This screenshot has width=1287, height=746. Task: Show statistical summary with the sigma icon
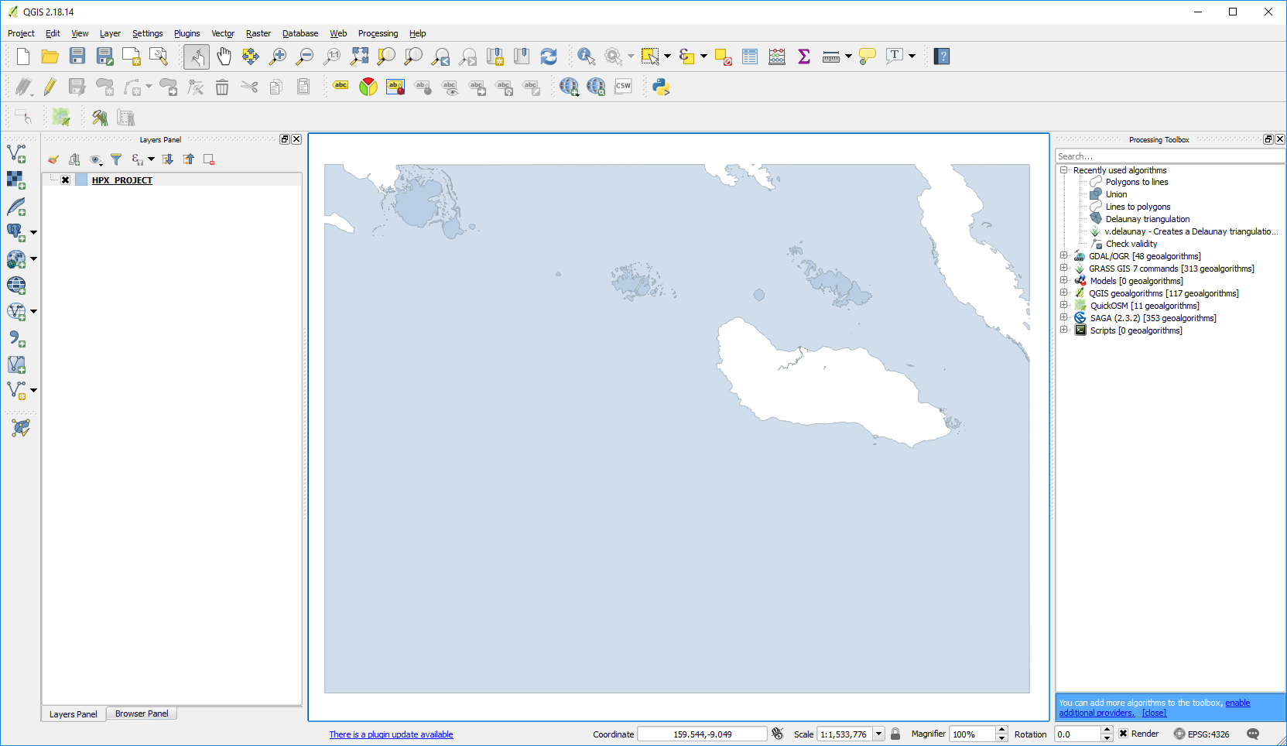point(804,56)
